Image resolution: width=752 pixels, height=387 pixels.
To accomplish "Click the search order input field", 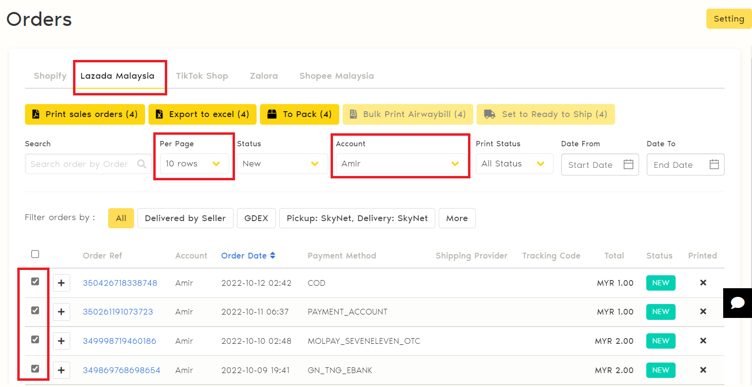I will [x=80, y=164].
